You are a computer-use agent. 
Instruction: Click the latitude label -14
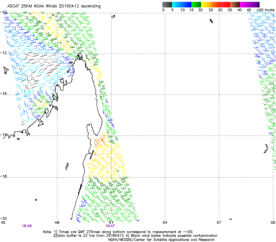click(x=3, y=93)
